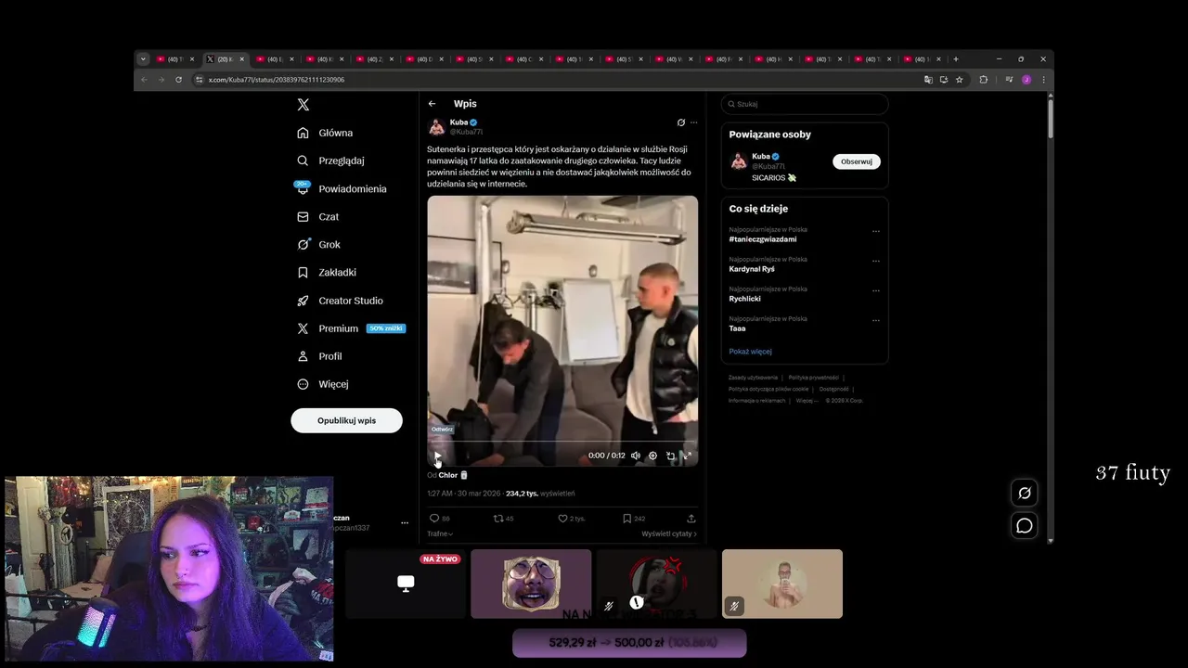This screenshot has width=1188, height=668.
Task: Toggle picture-in-picture on the video
Action: pyautogui.click(x=670, y=456)
